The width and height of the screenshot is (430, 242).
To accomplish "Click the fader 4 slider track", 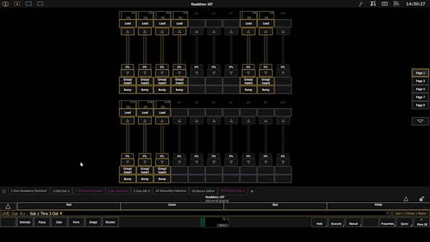I will tap(180, 50).
